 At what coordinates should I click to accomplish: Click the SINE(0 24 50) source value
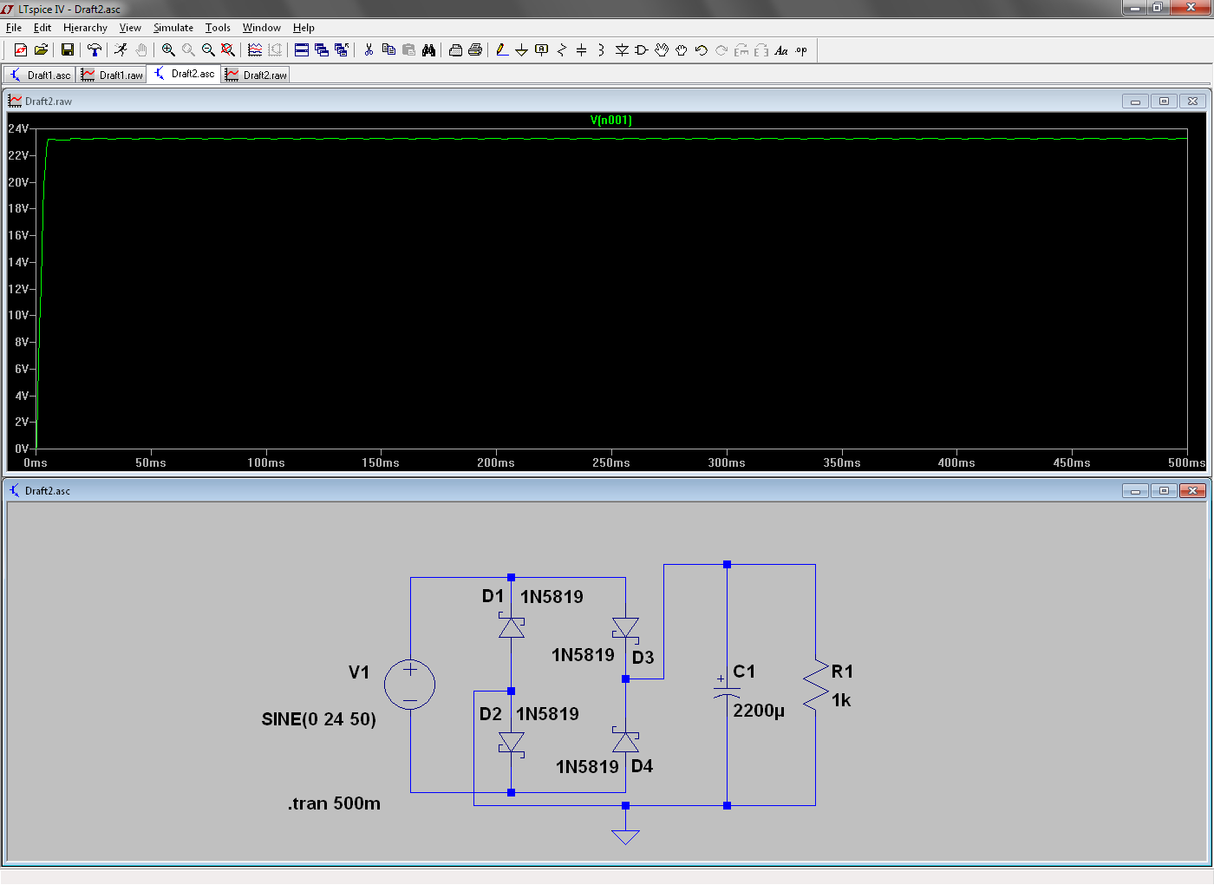tap(319, 719)
